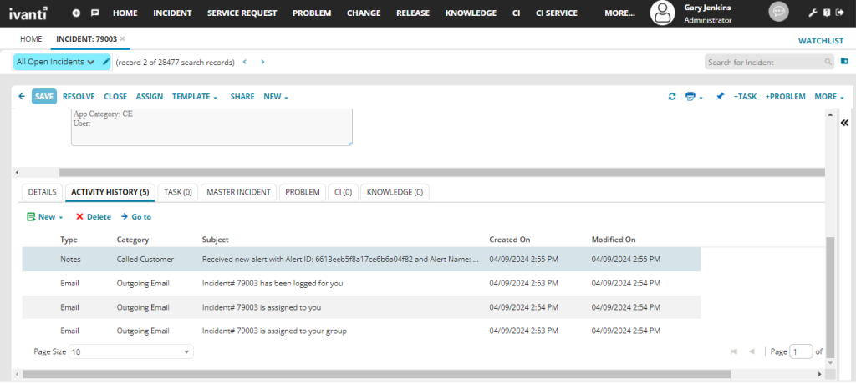Switch to the TASK (0) tab
Screen dimensions: 856x384
coord(177,192)
